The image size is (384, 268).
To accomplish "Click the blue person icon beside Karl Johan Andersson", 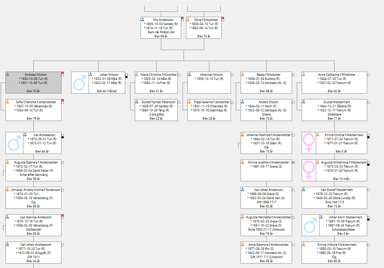I will [x=243, y=189].
